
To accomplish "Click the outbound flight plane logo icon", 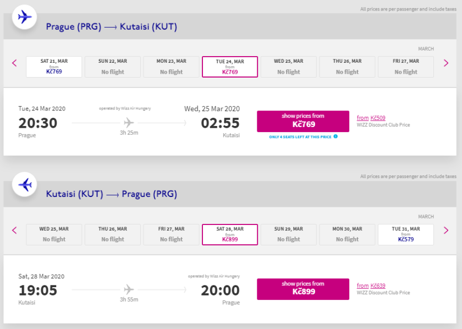I will tap(25, 17).
